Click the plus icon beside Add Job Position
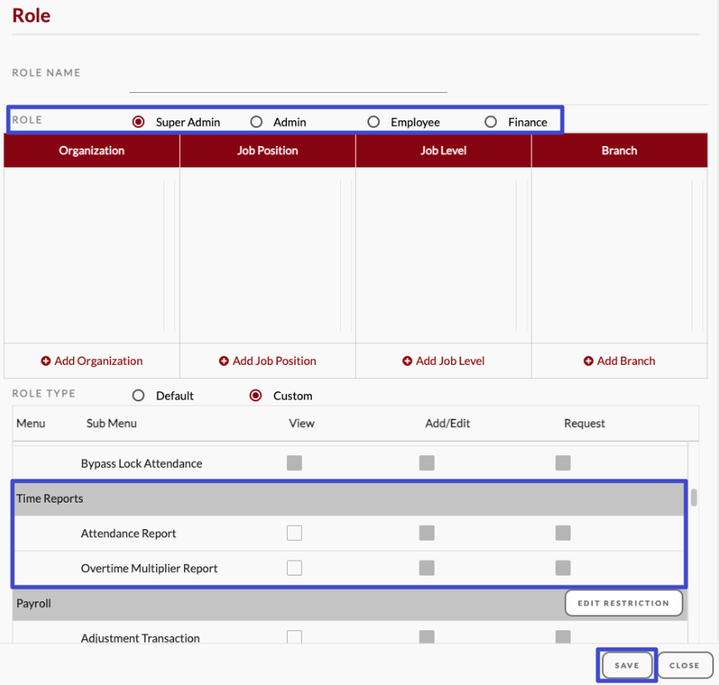 click(x=224, y=362)
